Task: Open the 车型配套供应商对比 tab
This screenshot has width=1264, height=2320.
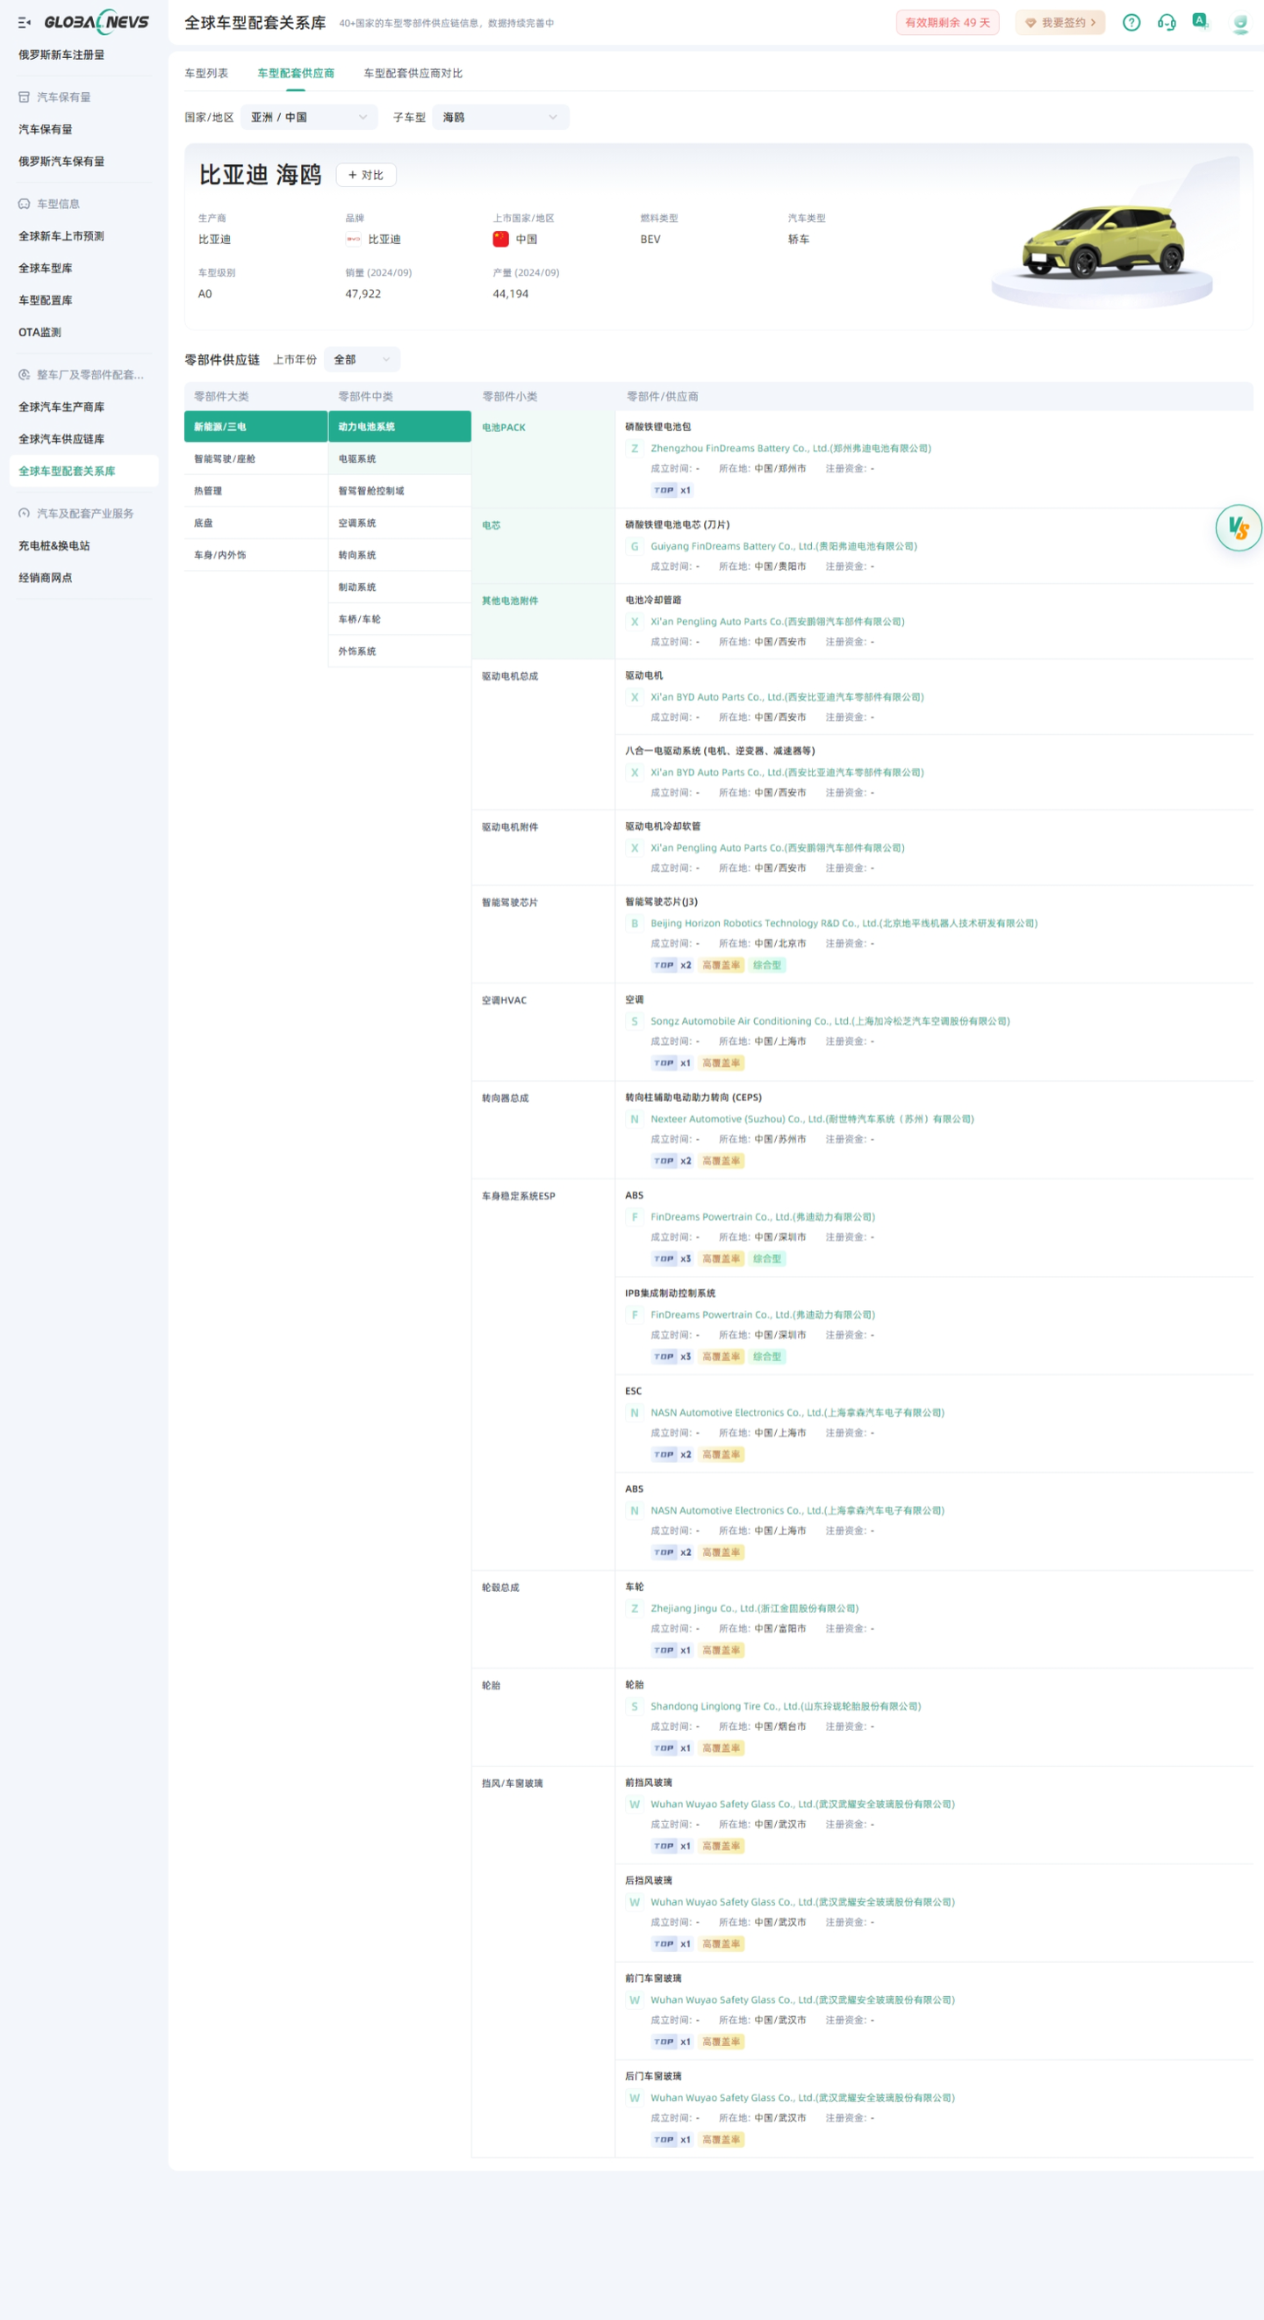Action: [413, 74]
